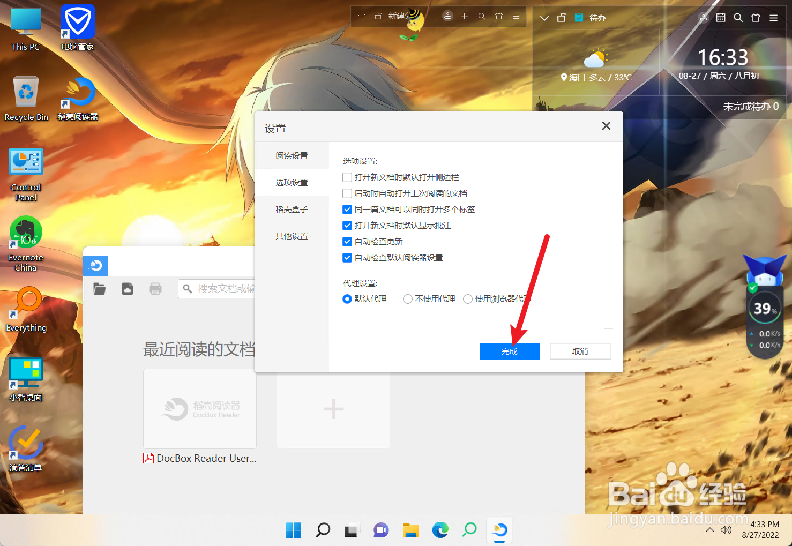Click the volume icon in system tray

[x=726, y=530]
